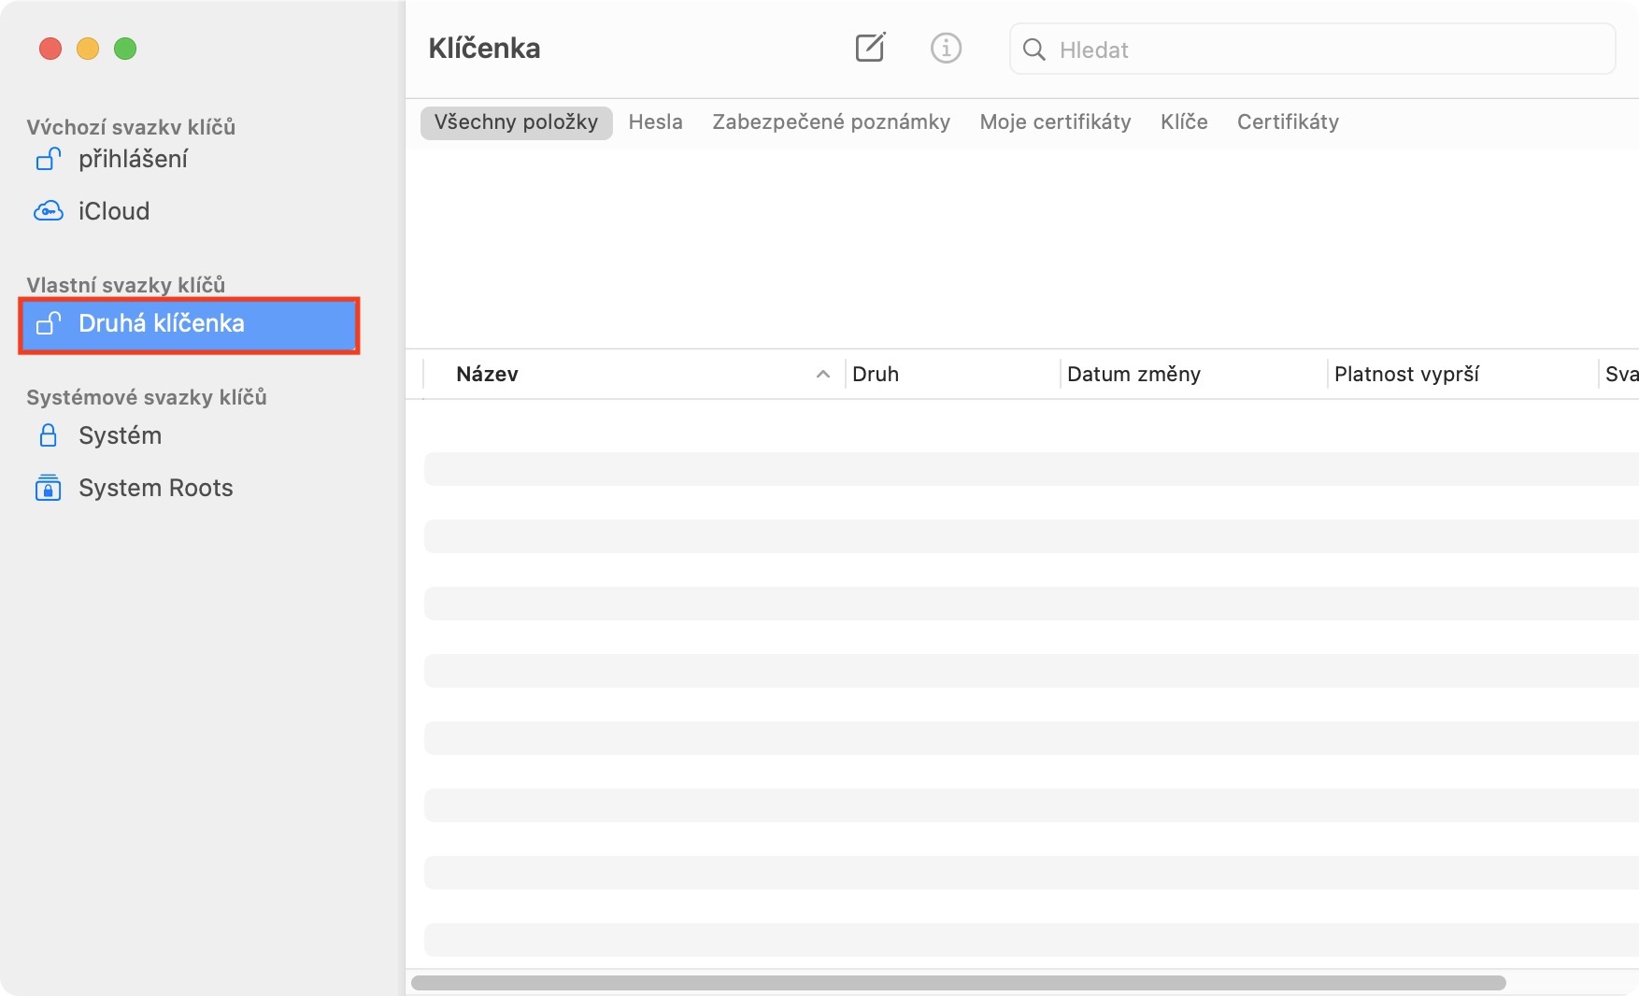Switch to the Hesla tab

[x=655, y=122]
